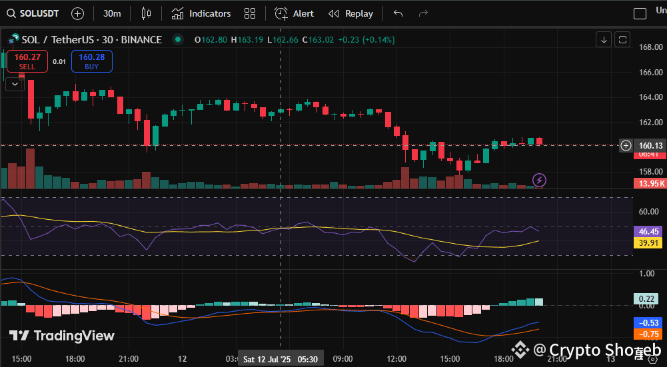Image resolution: width=667 pixels, height=367 pixels.
Task: Click the TradingView logo
Action: (x=61, y=336)
